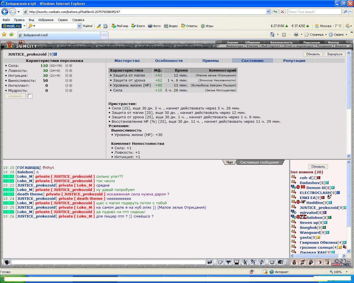The width and height of the screenshot is (354, 283).
Task: Expand the Сервис toolbar menu arrow
Action: click(347, 35)
